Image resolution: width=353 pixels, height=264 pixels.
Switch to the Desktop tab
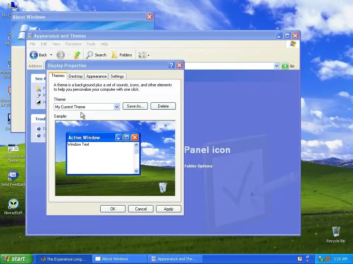click(x=75, y=76)
